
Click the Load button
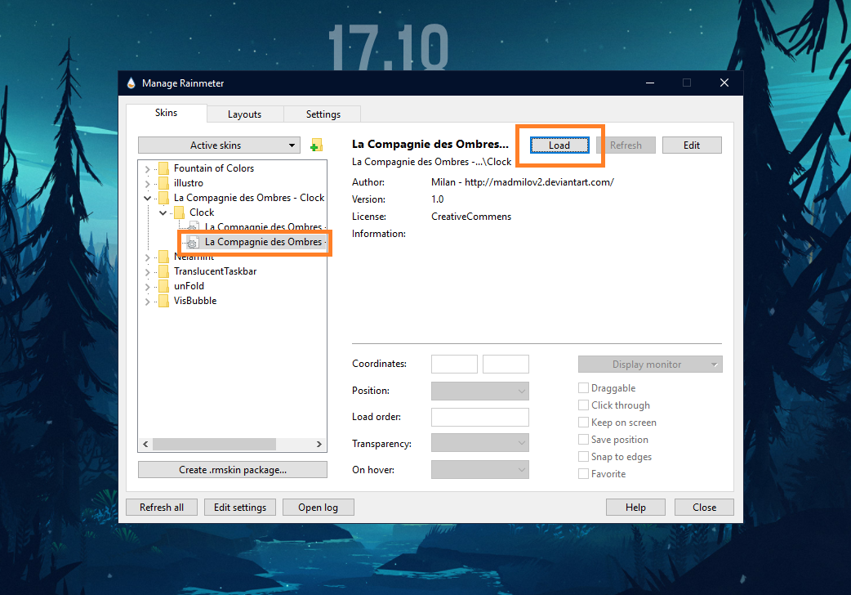tap(559, 145)
